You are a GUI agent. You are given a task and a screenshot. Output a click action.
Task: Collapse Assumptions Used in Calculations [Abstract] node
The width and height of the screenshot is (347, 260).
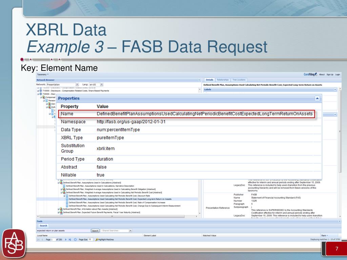coord(58,183)
